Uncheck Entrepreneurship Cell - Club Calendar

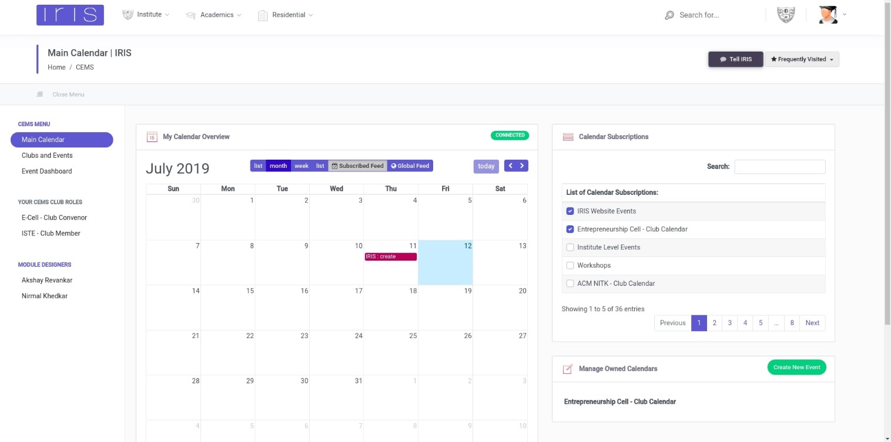(x=570, y=230)
